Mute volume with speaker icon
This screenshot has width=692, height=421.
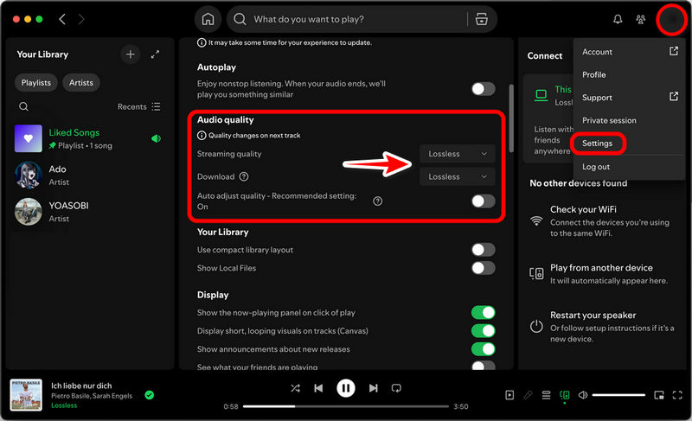582,395
